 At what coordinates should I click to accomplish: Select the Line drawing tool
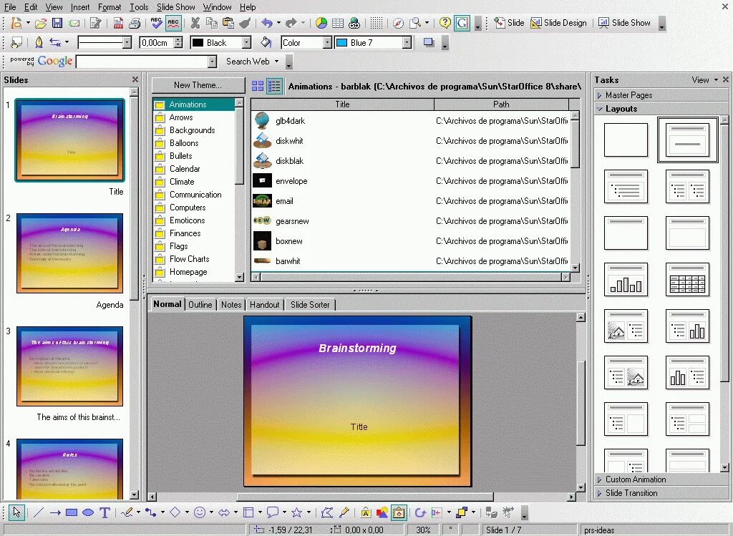click(x=39, y=512)
